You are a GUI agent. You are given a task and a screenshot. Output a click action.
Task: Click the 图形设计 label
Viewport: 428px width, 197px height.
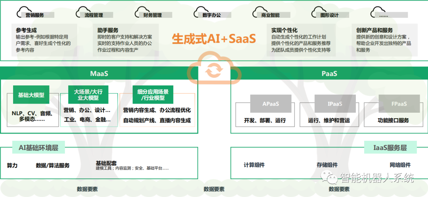[x=329, y=15]
